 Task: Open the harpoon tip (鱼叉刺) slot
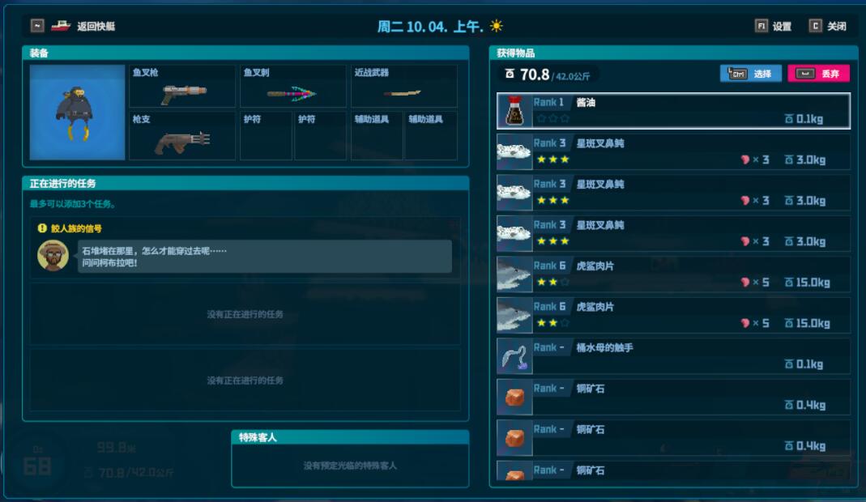(x=293, y=86)
